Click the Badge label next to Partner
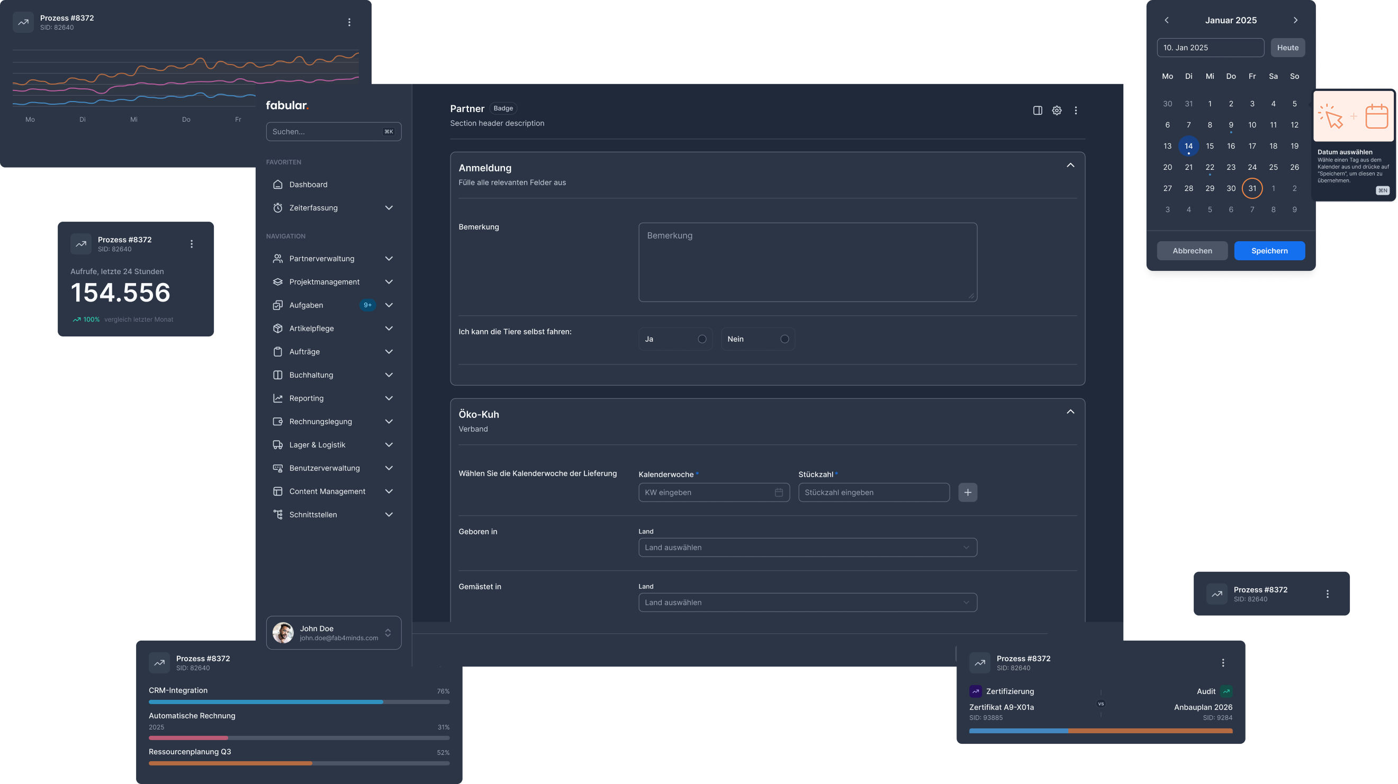Image resolution: width=1398 pixels, height=784 pixels. (502, 108)
